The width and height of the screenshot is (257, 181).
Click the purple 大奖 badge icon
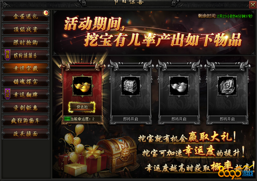(7, 94)
